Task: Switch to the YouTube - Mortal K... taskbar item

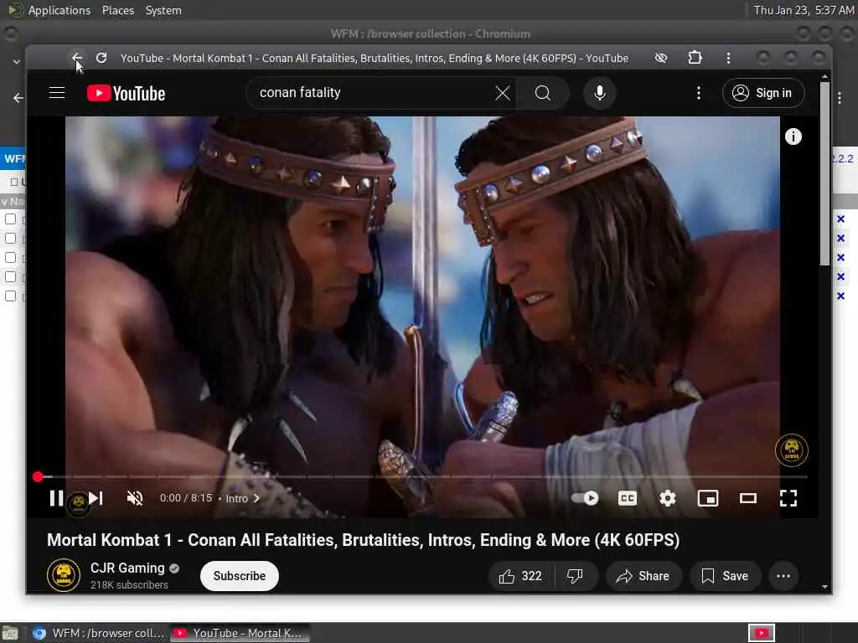Action: pyautogui.click(x=240, y=633)
